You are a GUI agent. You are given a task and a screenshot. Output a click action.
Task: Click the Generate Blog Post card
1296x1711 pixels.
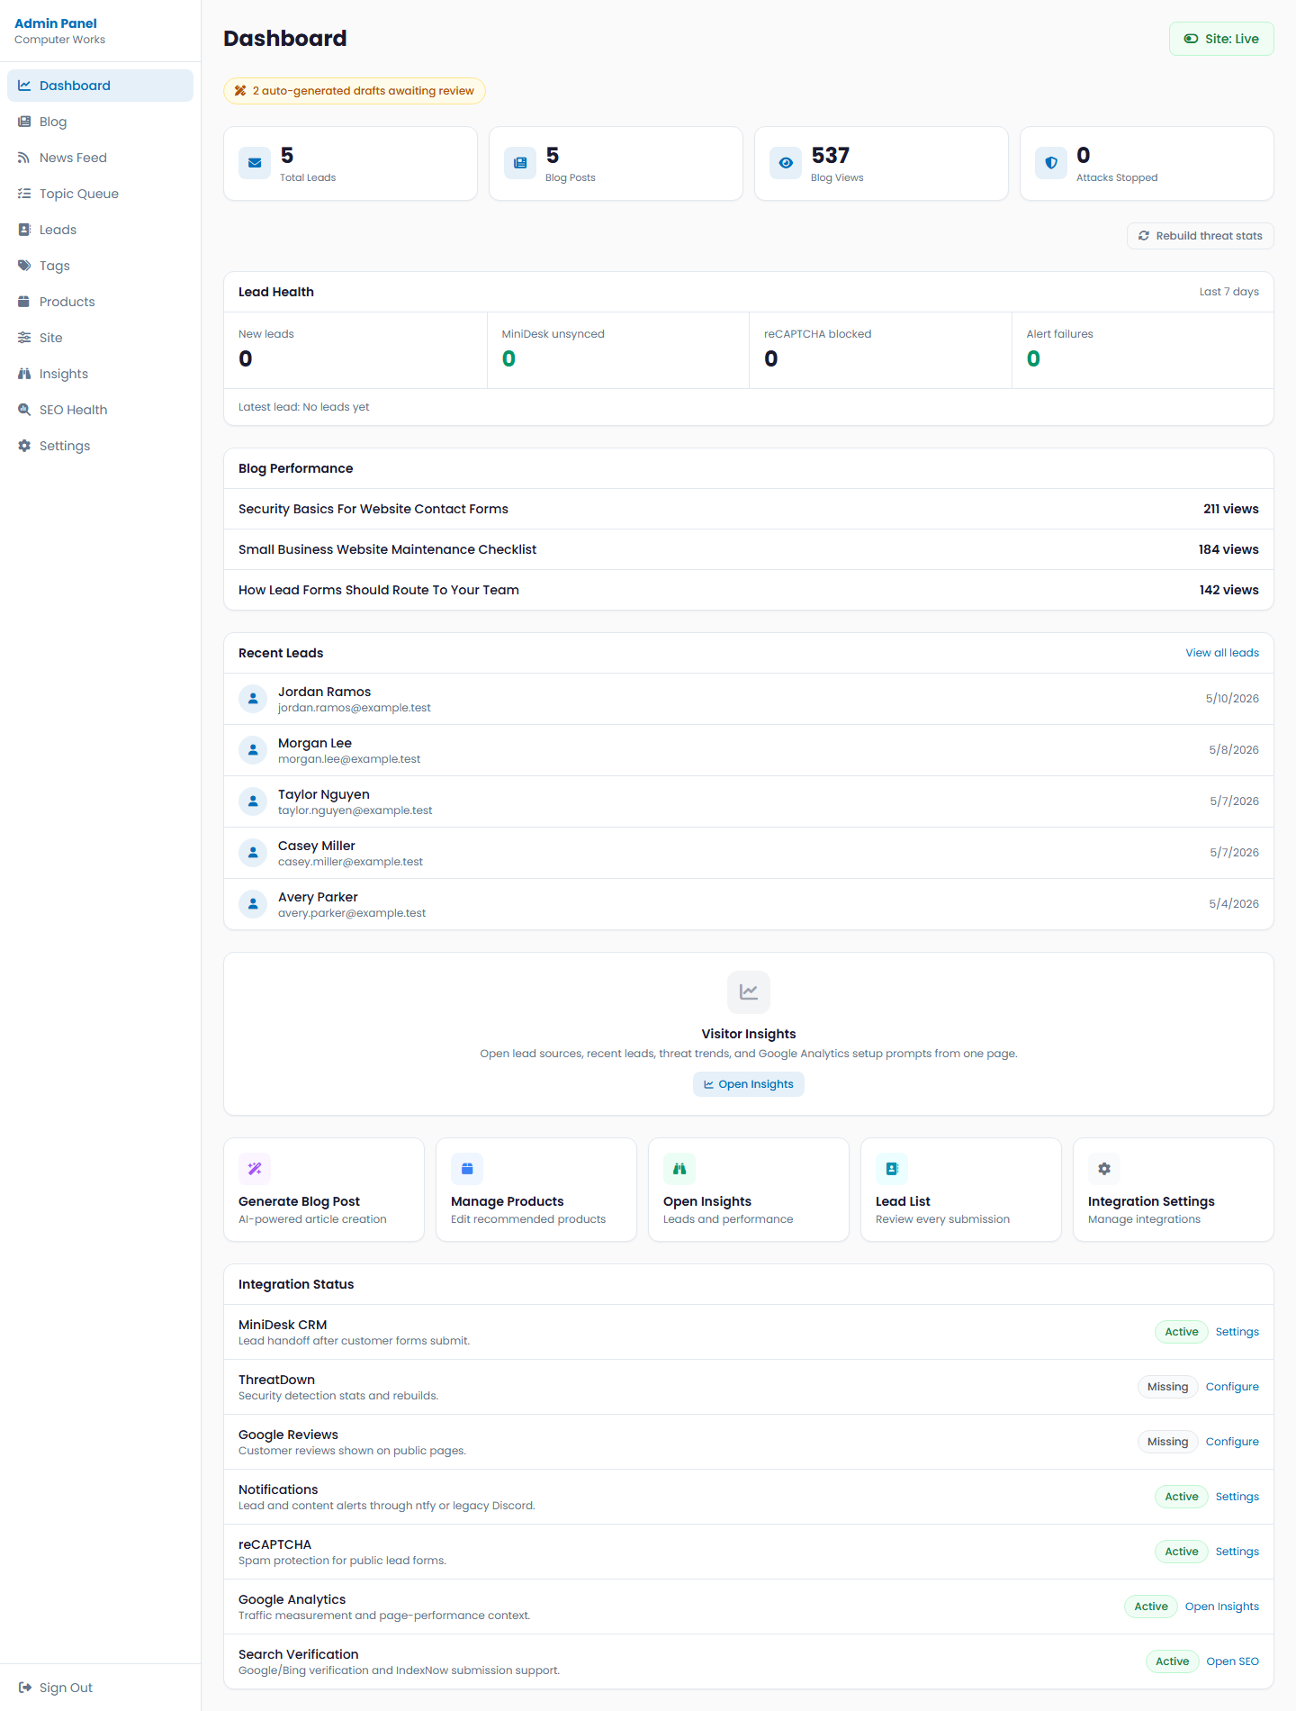[x=324, y=1190]
